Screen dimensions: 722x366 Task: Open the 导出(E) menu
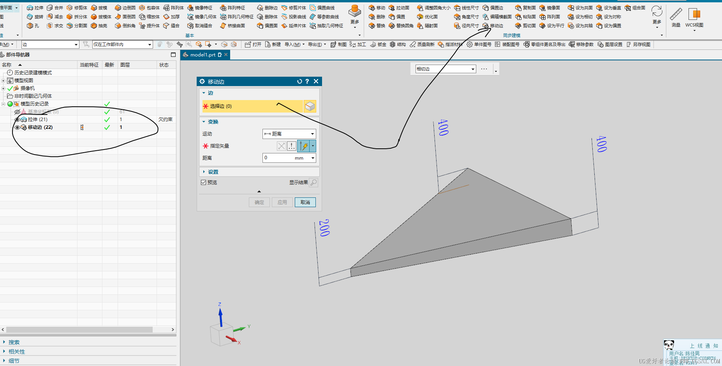tap(317, 44)
